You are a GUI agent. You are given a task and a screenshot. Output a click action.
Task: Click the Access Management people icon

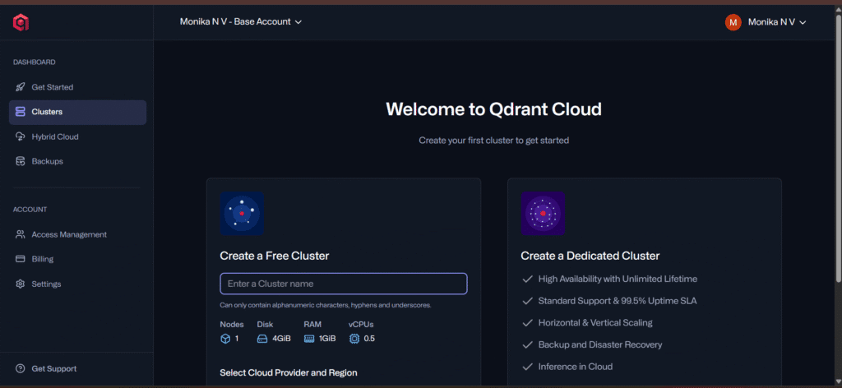[21, 235]
